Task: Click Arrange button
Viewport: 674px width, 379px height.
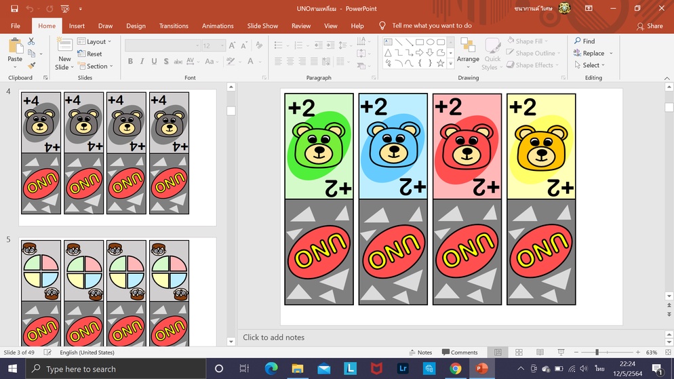Action: point(468,54)
